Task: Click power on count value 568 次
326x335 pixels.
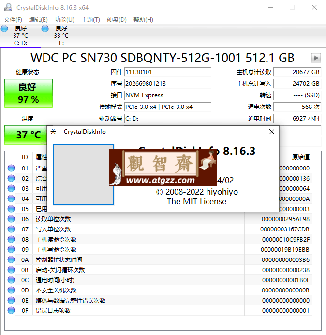Action: 297,107
